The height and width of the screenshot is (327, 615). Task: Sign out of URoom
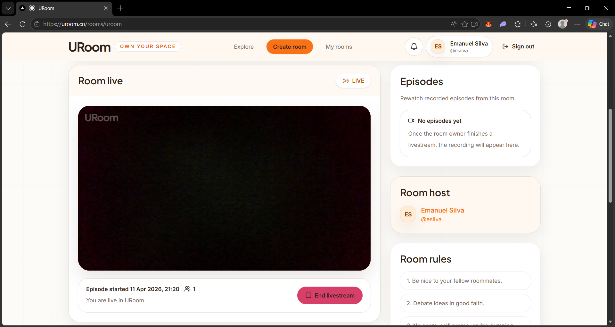pos(518,46)
